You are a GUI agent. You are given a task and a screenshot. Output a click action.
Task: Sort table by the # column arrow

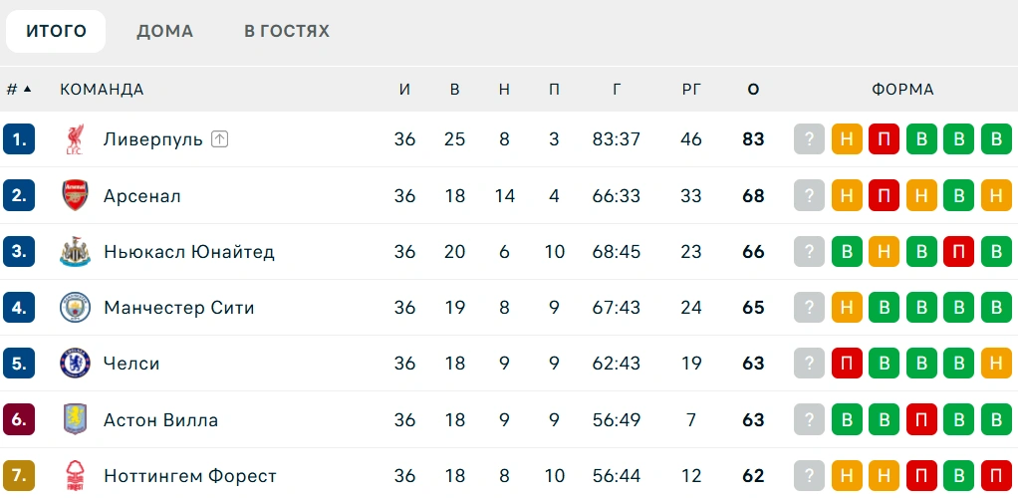(27, 89)
